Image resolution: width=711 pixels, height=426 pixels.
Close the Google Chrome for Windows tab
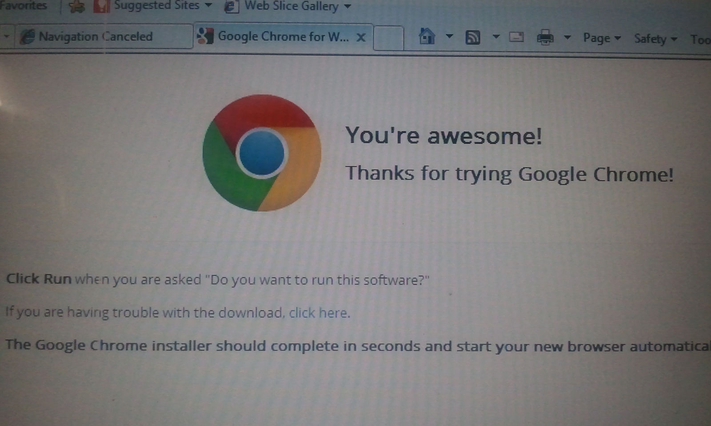coord(361,37)
